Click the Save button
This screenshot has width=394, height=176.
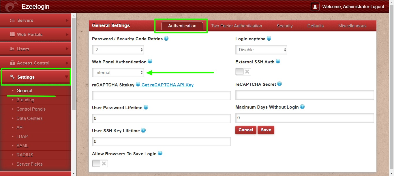point(266,130)
